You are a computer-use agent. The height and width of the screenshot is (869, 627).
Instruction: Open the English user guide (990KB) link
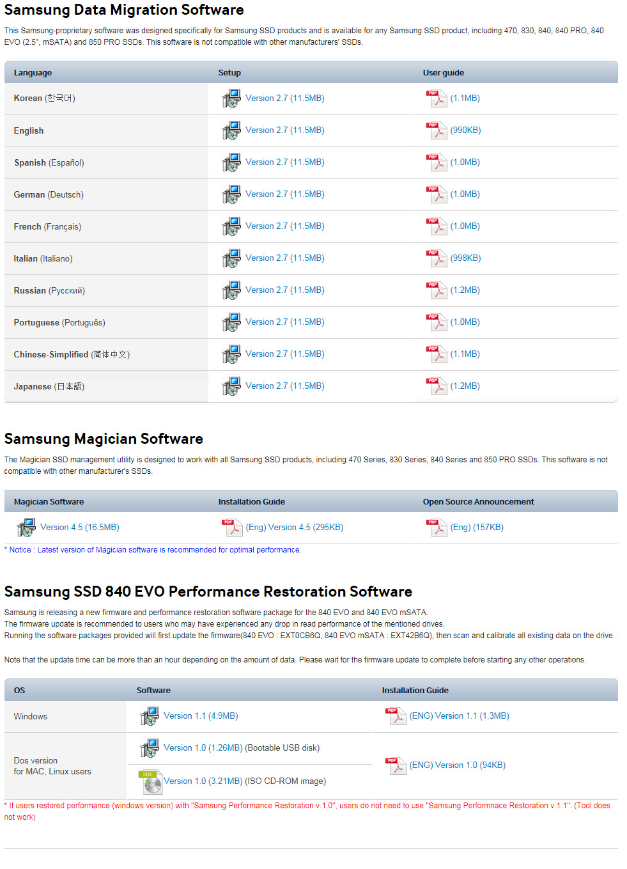(x=465, y=130)
